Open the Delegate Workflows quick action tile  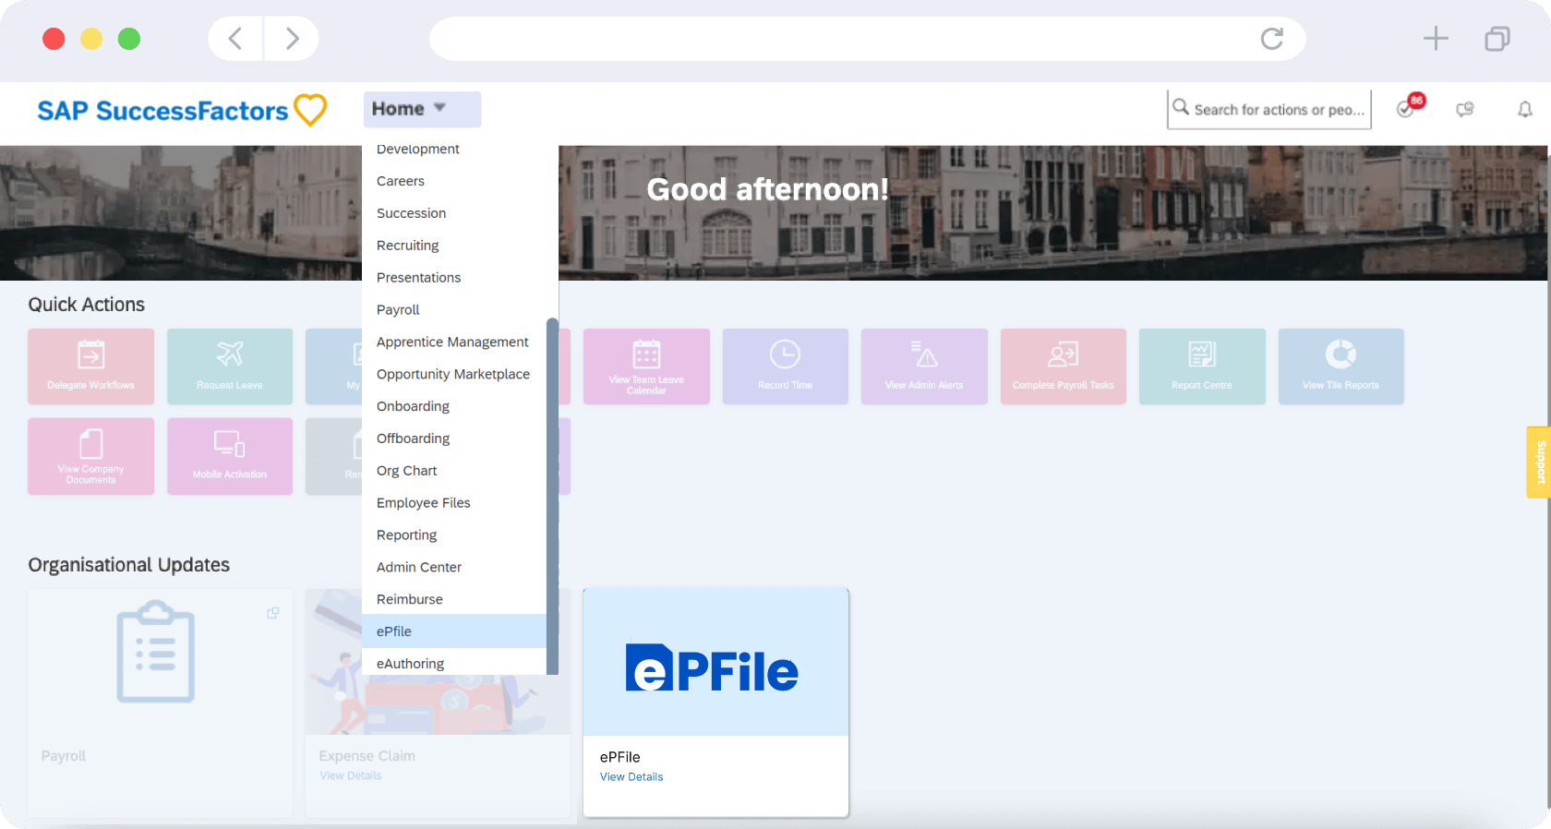pyautogui.click(x=90, y=366)
